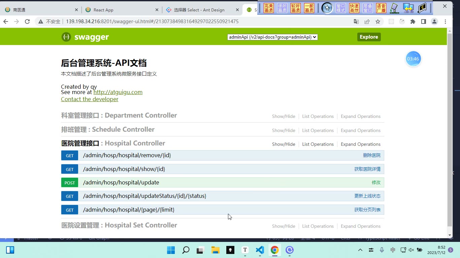The height and width of the screenshot is (258, 460).
Task: Switch to the 选择器 Select - Ant Design tab
Action: click(201, 10)
